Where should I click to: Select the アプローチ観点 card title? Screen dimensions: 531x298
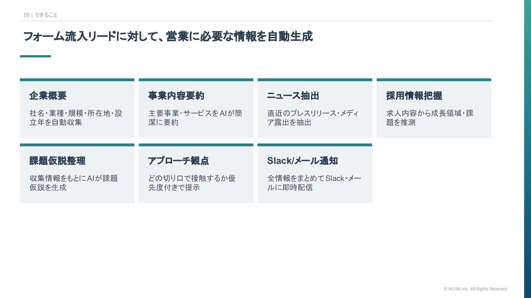pyautogui.click(x=178, y=161)
